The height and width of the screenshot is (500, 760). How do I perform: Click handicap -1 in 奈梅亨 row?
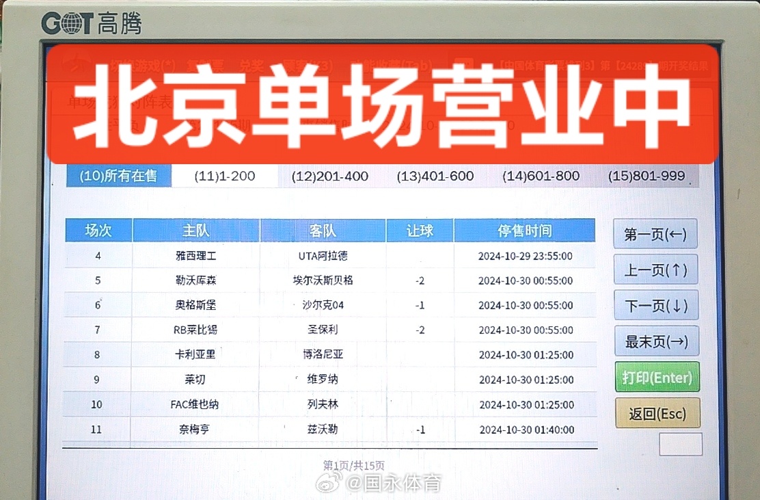(421, 430)
